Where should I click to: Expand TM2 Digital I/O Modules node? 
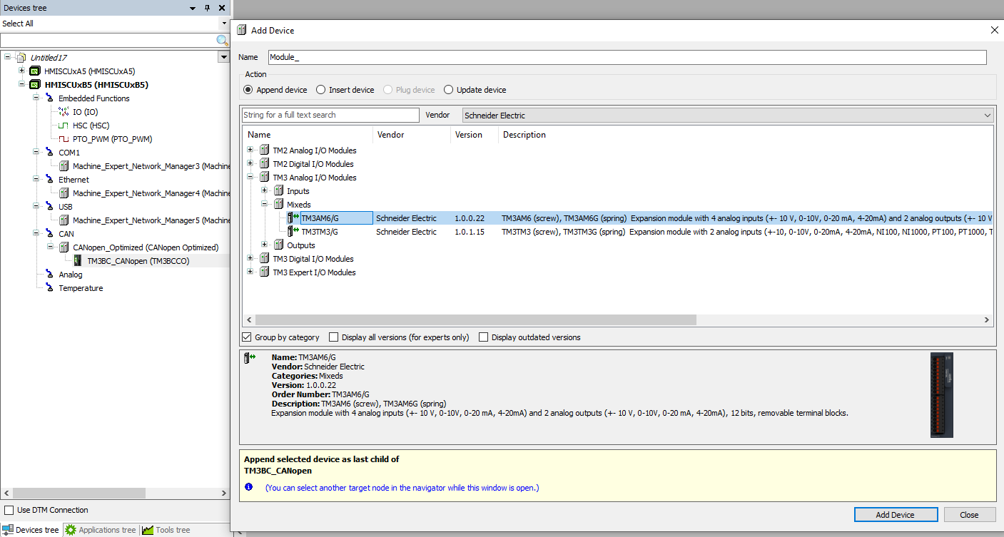pos(250,164)
